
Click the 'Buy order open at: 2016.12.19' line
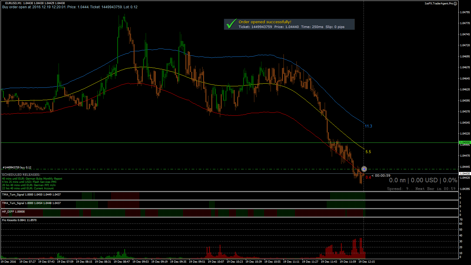(70, 7)
